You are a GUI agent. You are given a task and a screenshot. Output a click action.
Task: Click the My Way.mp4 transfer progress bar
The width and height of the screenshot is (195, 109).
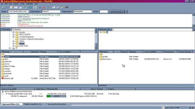[56, 96]
